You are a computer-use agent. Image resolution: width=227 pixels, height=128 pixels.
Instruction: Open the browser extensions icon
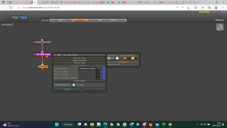(196, 7)
